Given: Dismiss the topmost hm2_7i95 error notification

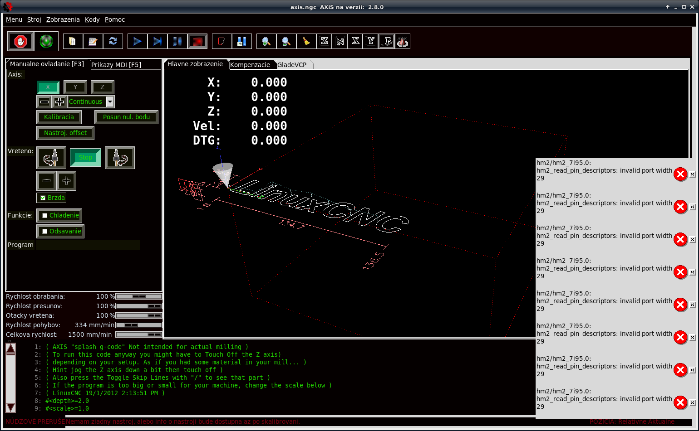Looking at the screenshot, I should click(x=693, y=174).
